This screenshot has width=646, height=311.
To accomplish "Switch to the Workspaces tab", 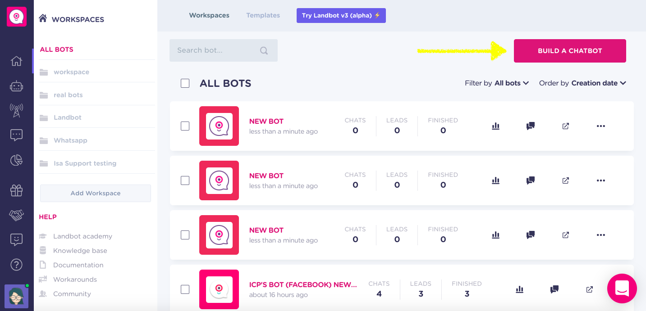I will pyautogui.click(x=209, y=15).
